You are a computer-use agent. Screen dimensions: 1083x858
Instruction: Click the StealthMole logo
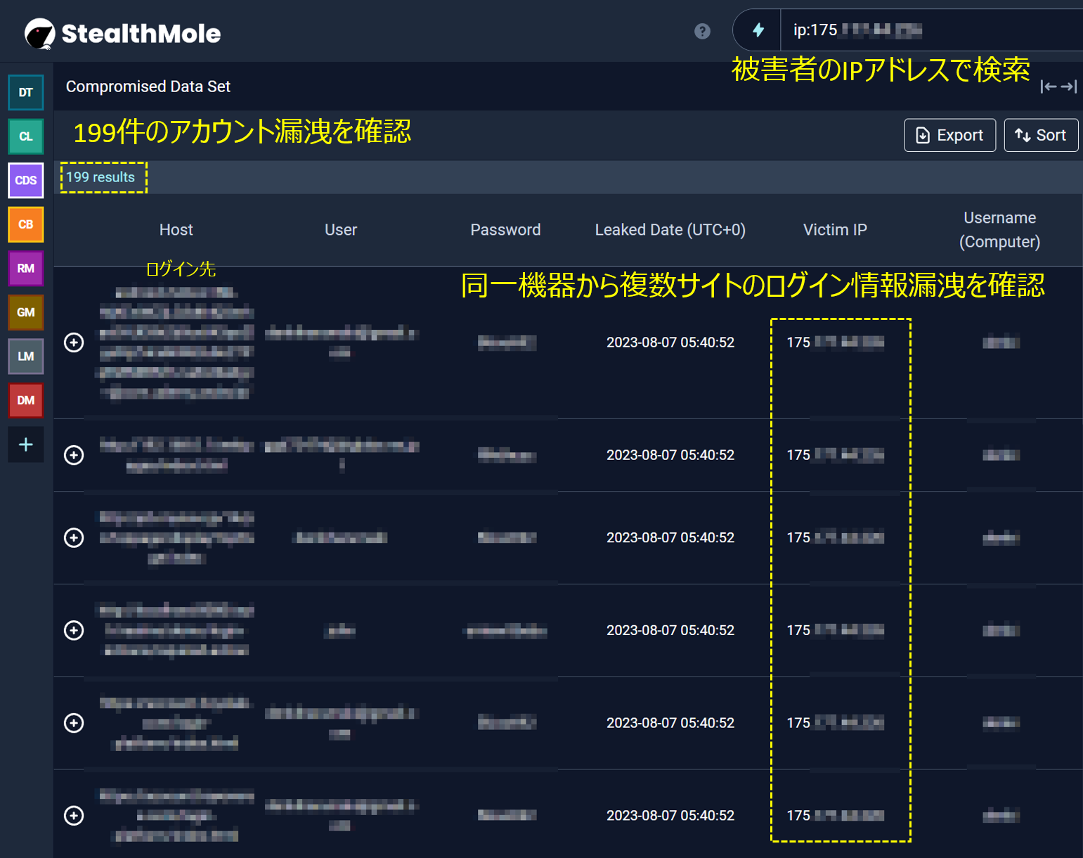tap(122, 33)
